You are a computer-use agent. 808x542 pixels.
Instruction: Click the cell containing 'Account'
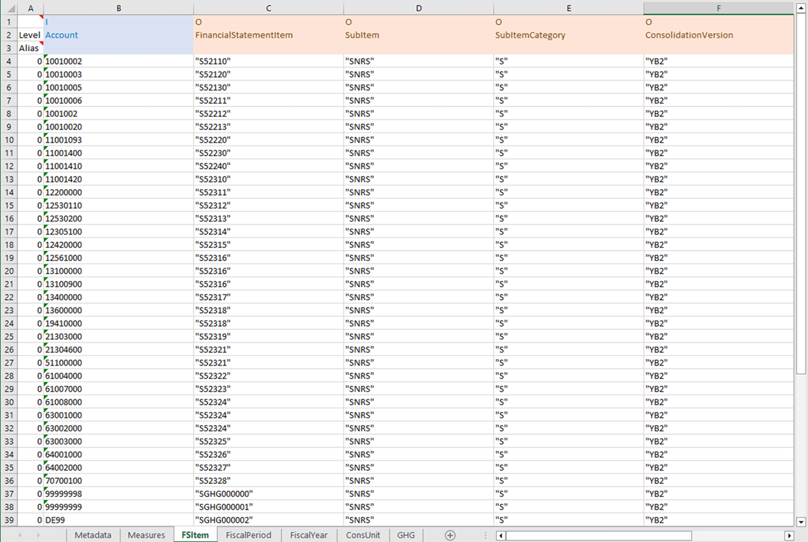pos(61,34)
